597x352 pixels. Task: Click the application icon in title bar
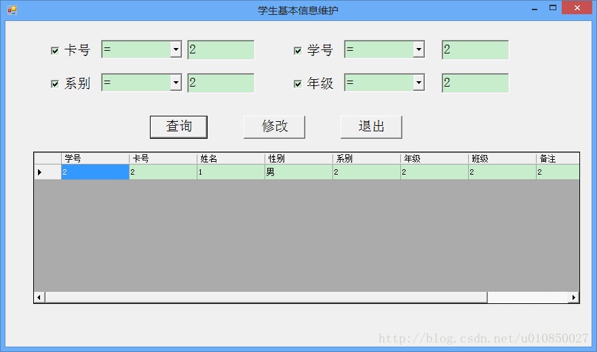(12, 10)
